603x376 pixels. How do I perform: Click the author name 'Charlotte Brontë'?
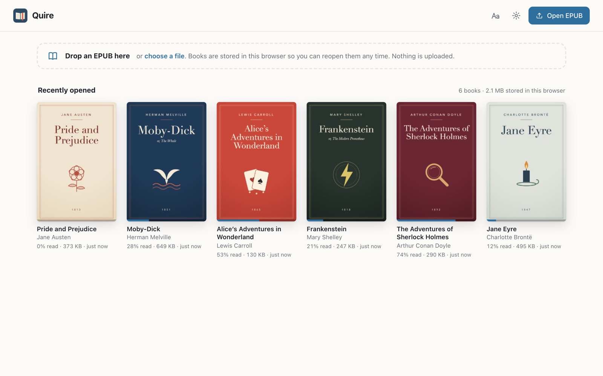[x=510, y=237]
